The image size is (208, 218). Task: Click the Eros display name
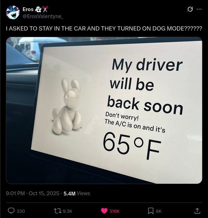(28, 9)
